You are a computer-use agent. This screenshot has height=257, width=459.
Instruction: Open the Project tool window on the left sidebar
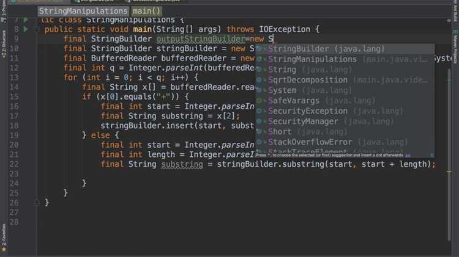click(4, 12)
